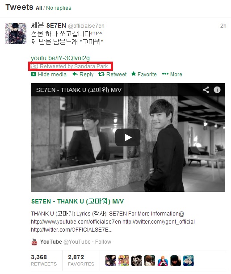
Task: Click the share icon on video
Action: (206, 90)
